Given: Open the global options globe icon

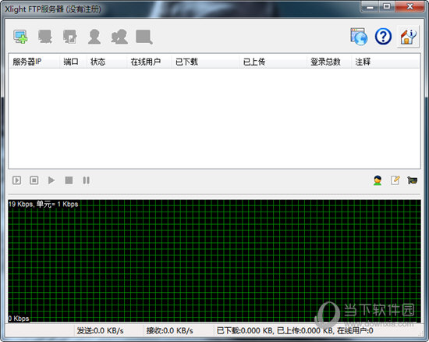Looking at the screenshot, I should (x=359, y=37).
